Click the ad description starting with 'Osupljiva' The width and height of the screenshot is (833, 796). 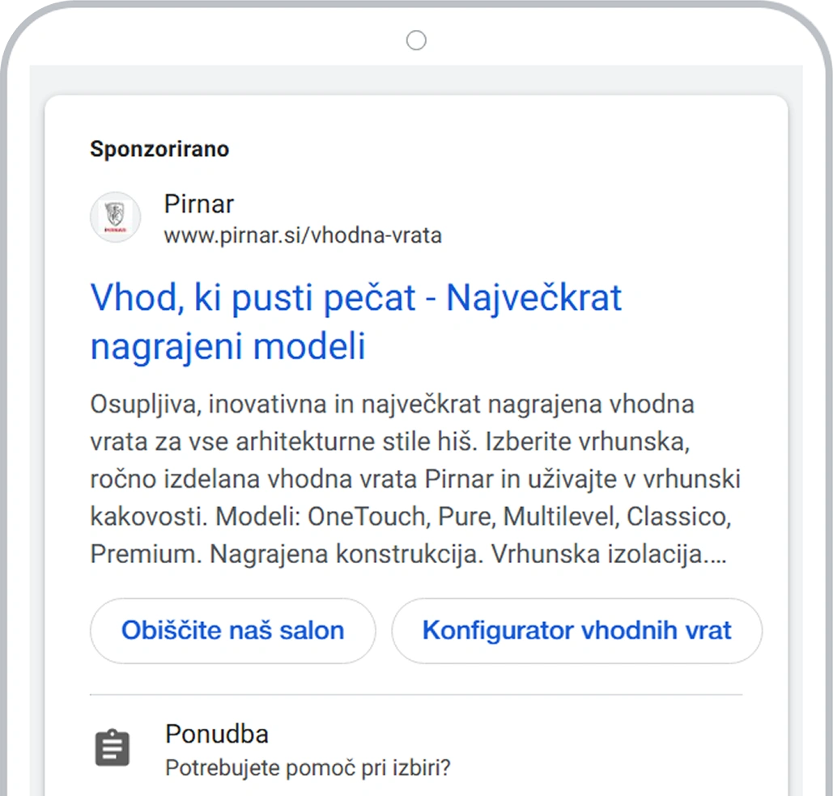point(415,479)
